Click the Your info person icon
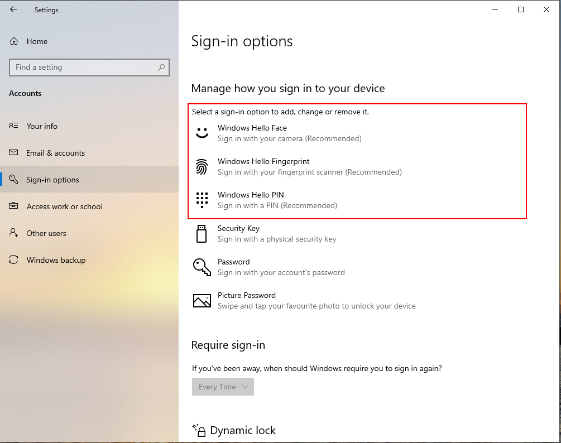This screenshot has width=561, height=443. pos(13,126)
